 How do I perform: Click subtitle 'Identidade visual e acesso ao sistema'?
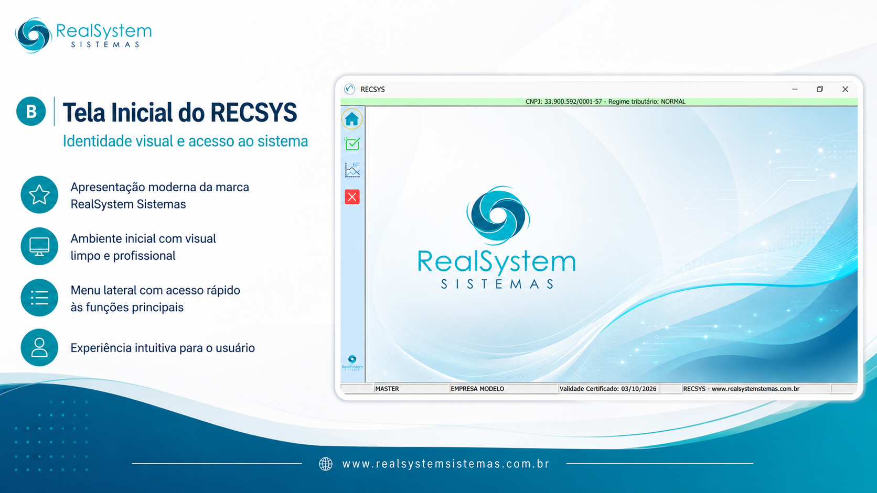coord(185,141)
